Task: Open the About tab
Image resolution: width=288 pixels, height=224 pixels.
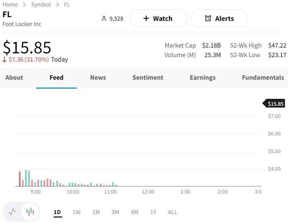Action: (14, 78)
